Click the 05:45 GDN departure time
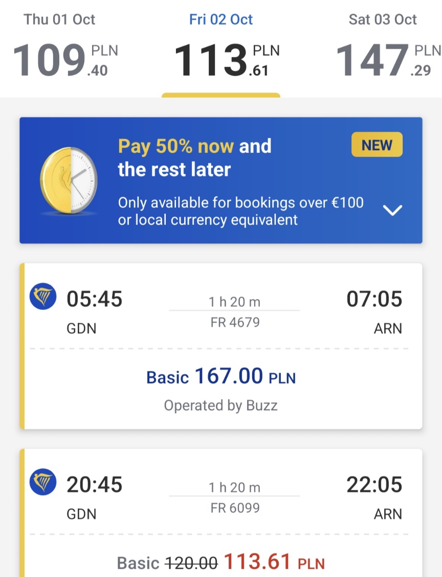442x577 pixels. pos(95,299)
